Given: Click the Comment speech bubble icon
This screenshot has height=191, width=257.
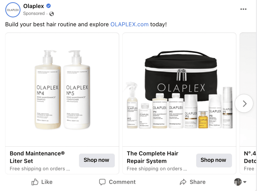Looking at the screenshot, I should click(102, 182).
